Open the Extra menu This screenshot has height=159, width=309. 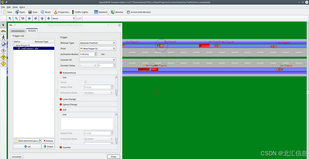[x=22, y=7]
